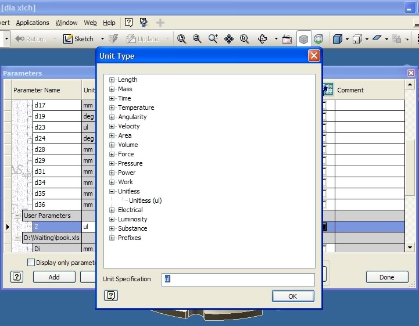Select the Substance unit category label
Screen dimensions: 419x326
(132, 228)
